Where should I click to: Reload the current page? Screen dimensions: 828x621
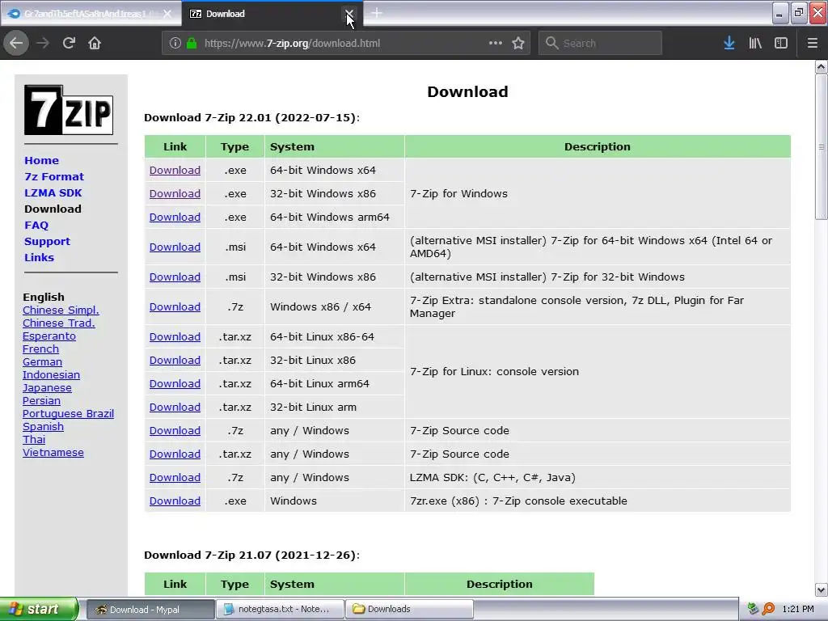click(x=69, y=44)
